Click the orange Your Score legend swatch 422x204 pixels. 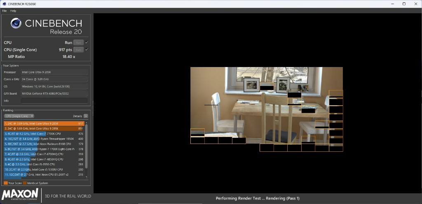[x=5, y=183]
